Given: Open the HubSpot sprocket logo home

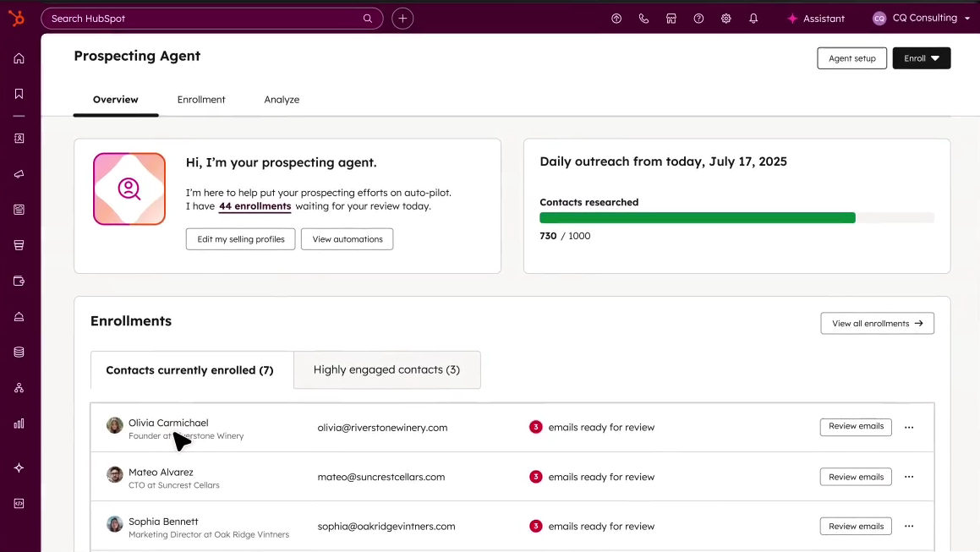Looking at the screenshot, I should [x=17, y=18].
